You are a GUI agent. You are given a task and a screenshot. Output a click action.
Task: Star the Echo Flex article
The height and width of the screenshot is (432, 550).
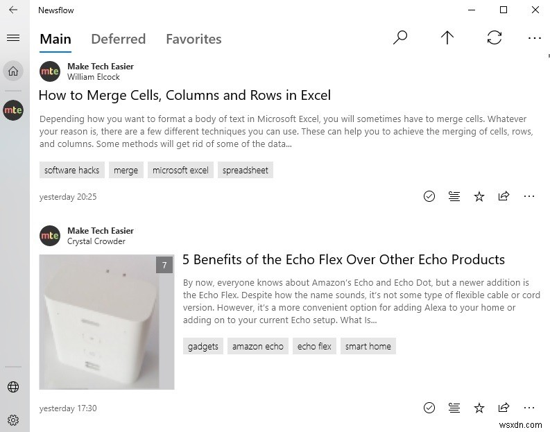click(x=479, y=408)
